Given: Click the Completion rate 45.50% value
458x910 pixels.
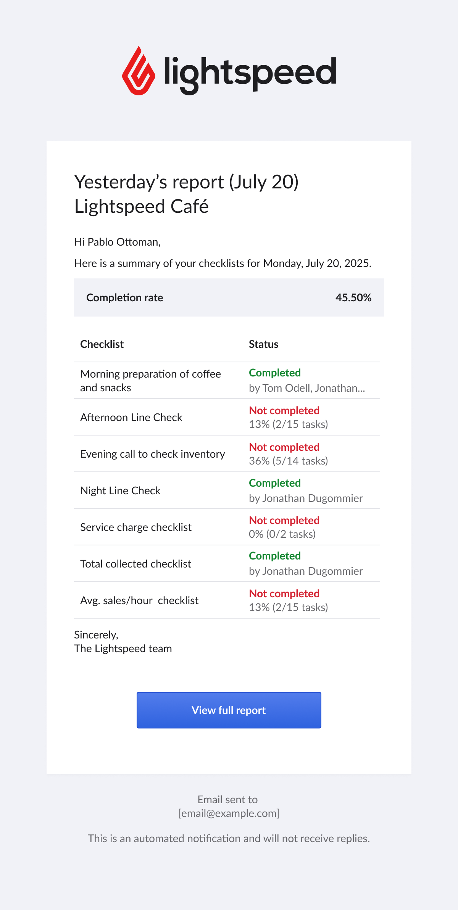Looking at the screenshot, I should click(x=353, y=297).
